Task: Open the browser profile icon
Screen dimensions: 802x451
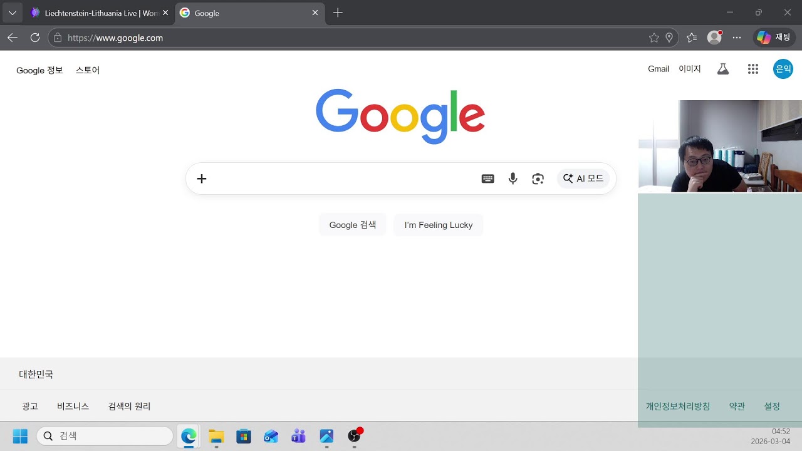Action: pos(714,38)
